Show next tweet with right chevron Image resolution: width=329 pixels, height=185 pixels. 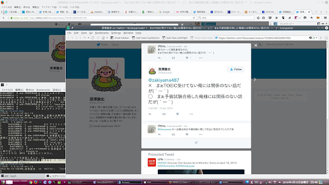(x=255, y=79)
